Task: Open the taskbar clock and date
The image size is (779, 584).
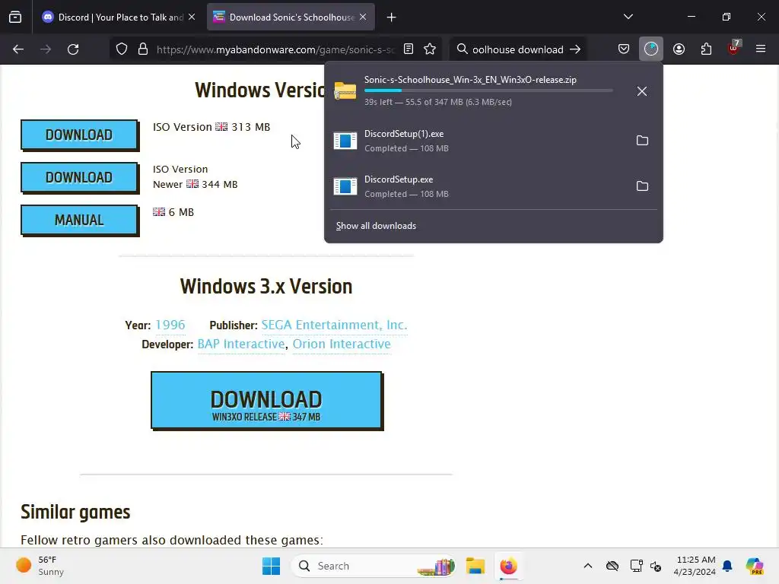Action: pyautogui.click(x=695, y=566)
